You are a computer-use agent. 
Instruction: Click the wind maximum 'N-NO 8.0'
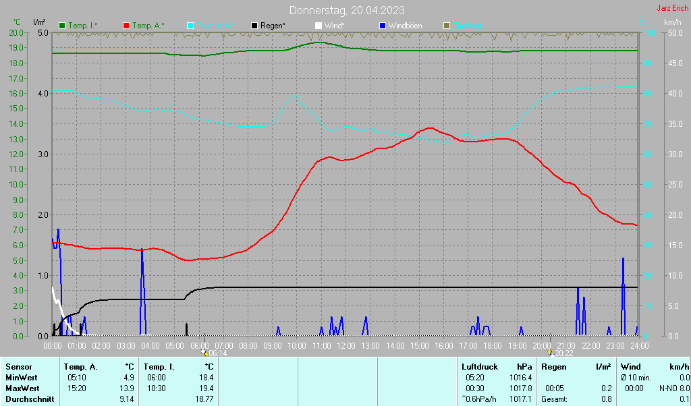pyautogui.click(x=675, y=389)
